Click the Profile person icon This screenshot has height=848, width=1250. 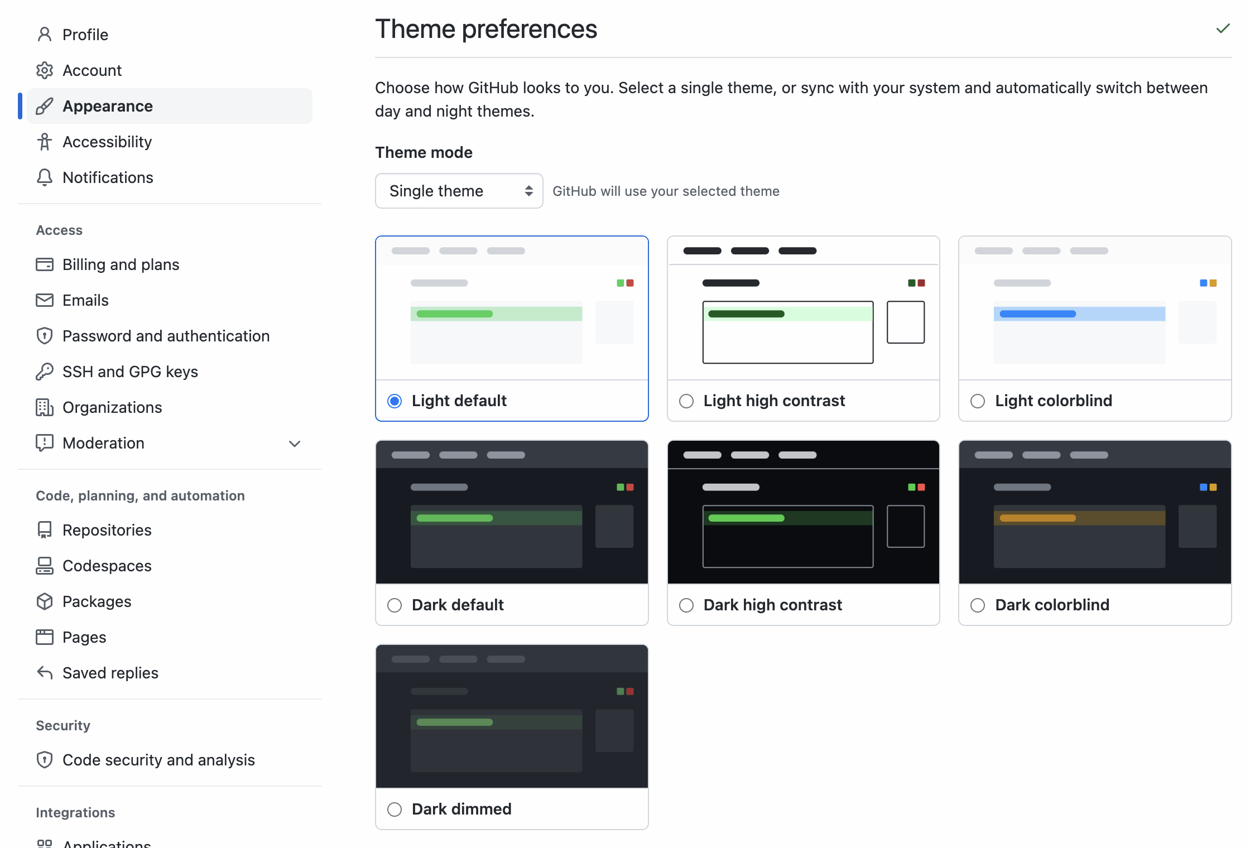[x=45, y=35]
